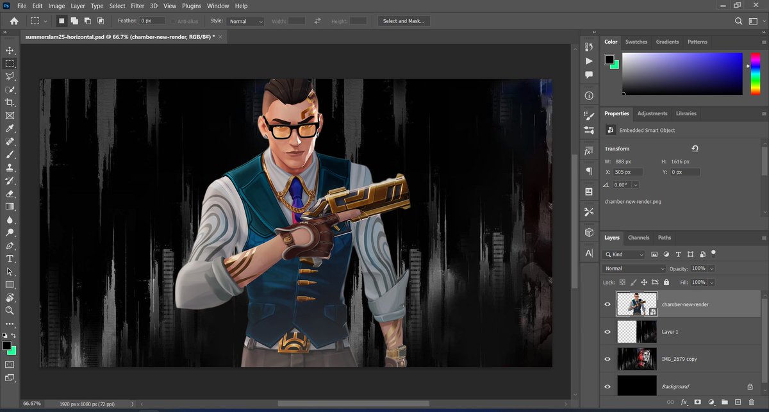Open the Fill value dropdown arrow
769x412 pixels.
[712, 282]
